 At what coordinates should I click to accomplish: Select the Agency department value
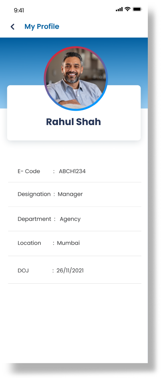pyautogui.click(x=70, y=219)
